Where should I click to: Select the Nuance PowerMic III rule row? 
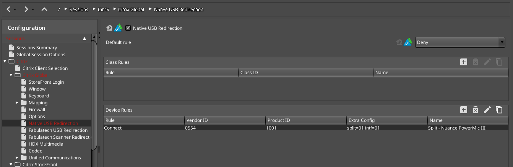306,128
